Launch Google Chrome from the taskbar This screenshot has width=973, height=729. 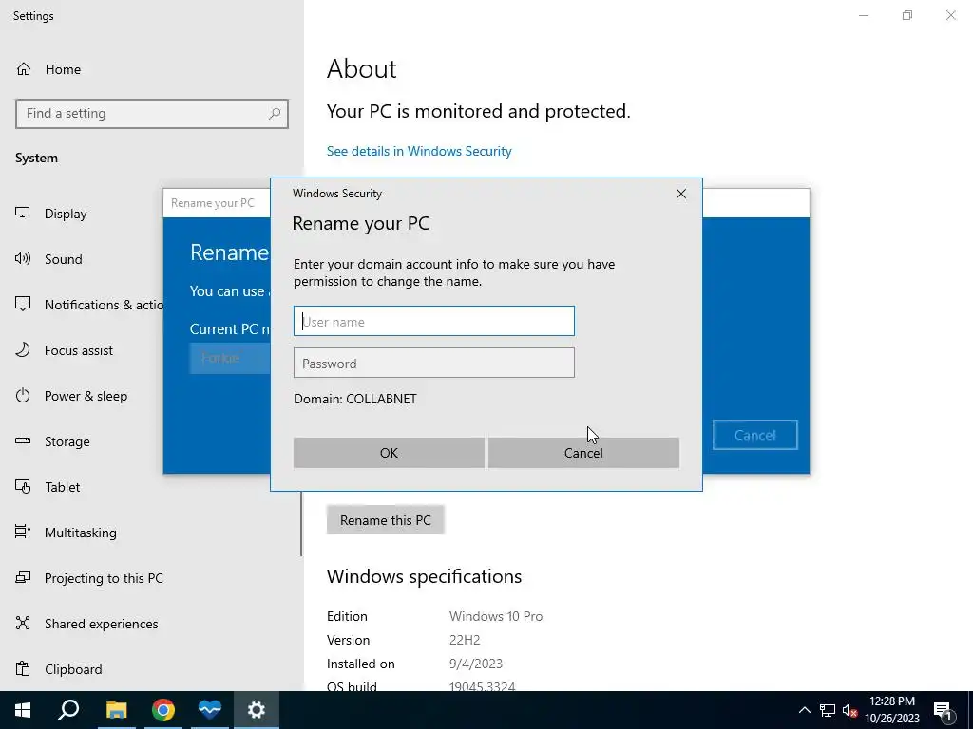pyautogui.click(x=163, y=710)
